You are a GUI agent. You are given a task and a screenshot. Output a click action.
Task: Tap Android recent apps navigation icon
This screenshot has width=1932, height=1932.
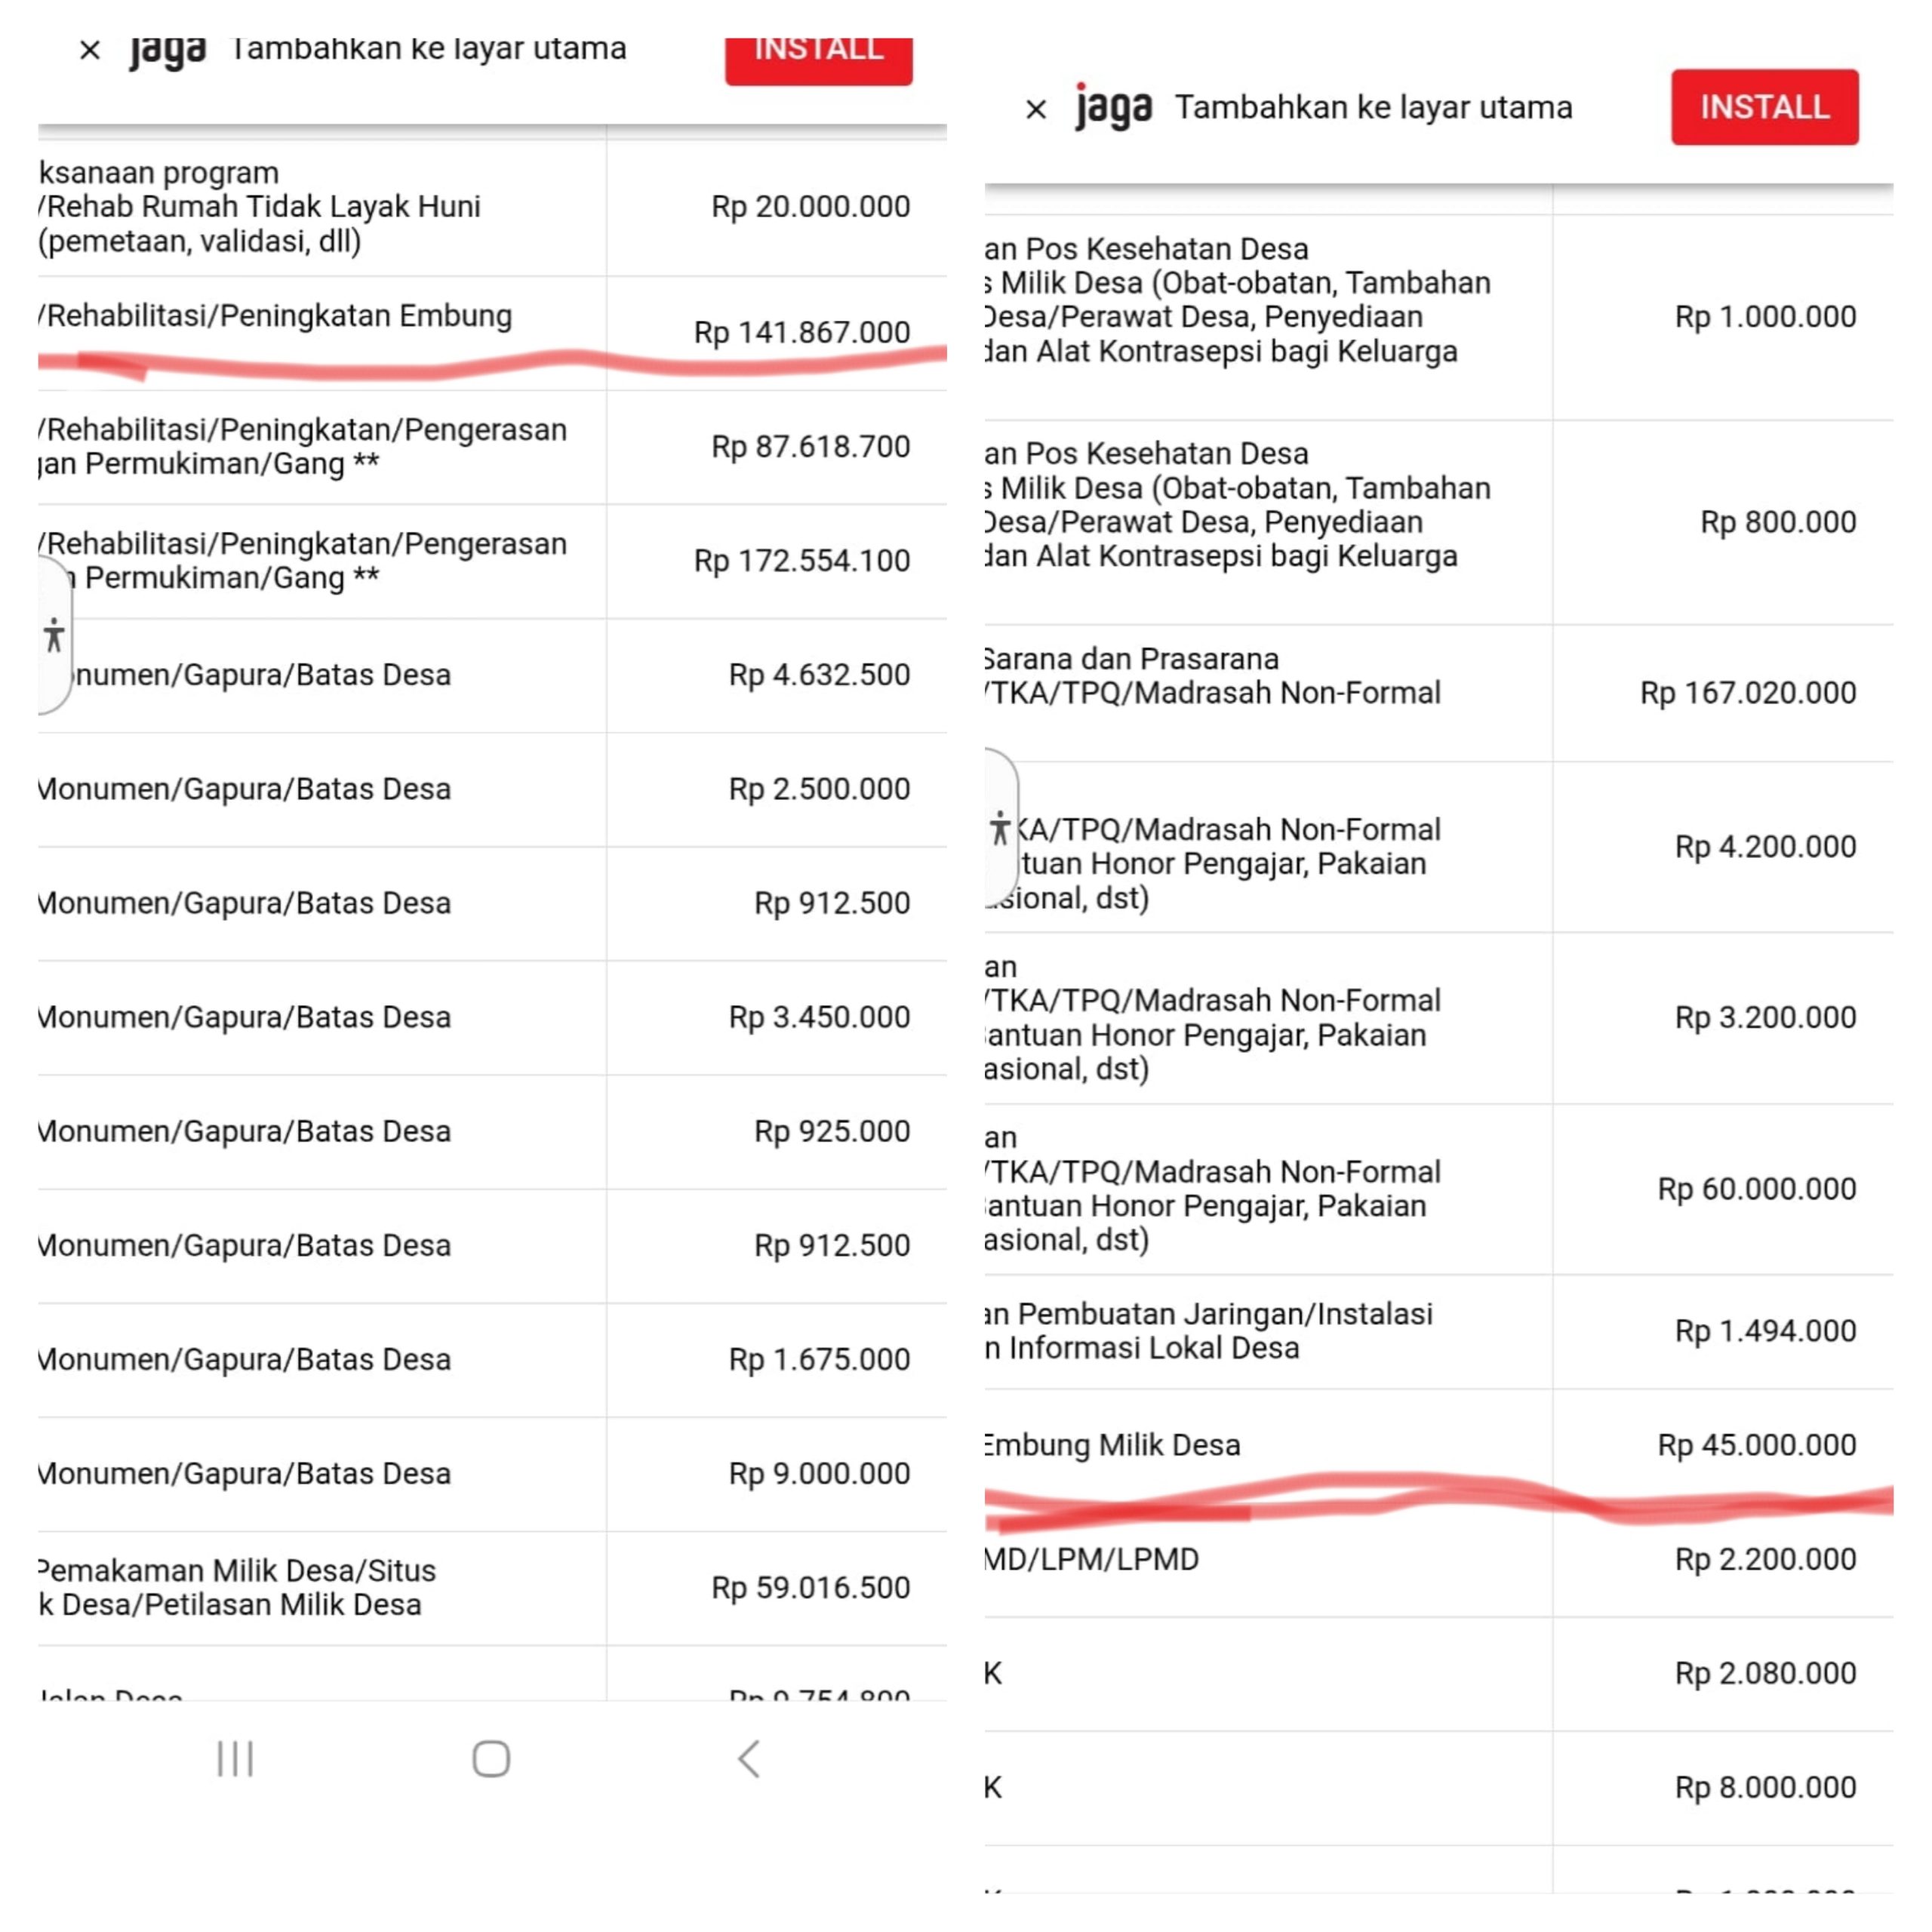235,1759
